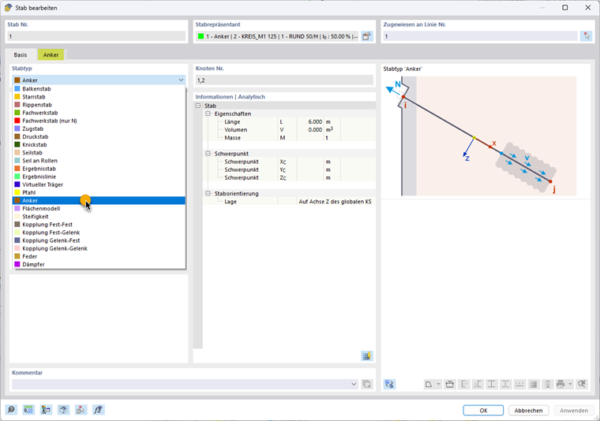Click the dimension display icon in preview toolbar
This screenshot has height=421, width=600.
(x=450, y=384)
